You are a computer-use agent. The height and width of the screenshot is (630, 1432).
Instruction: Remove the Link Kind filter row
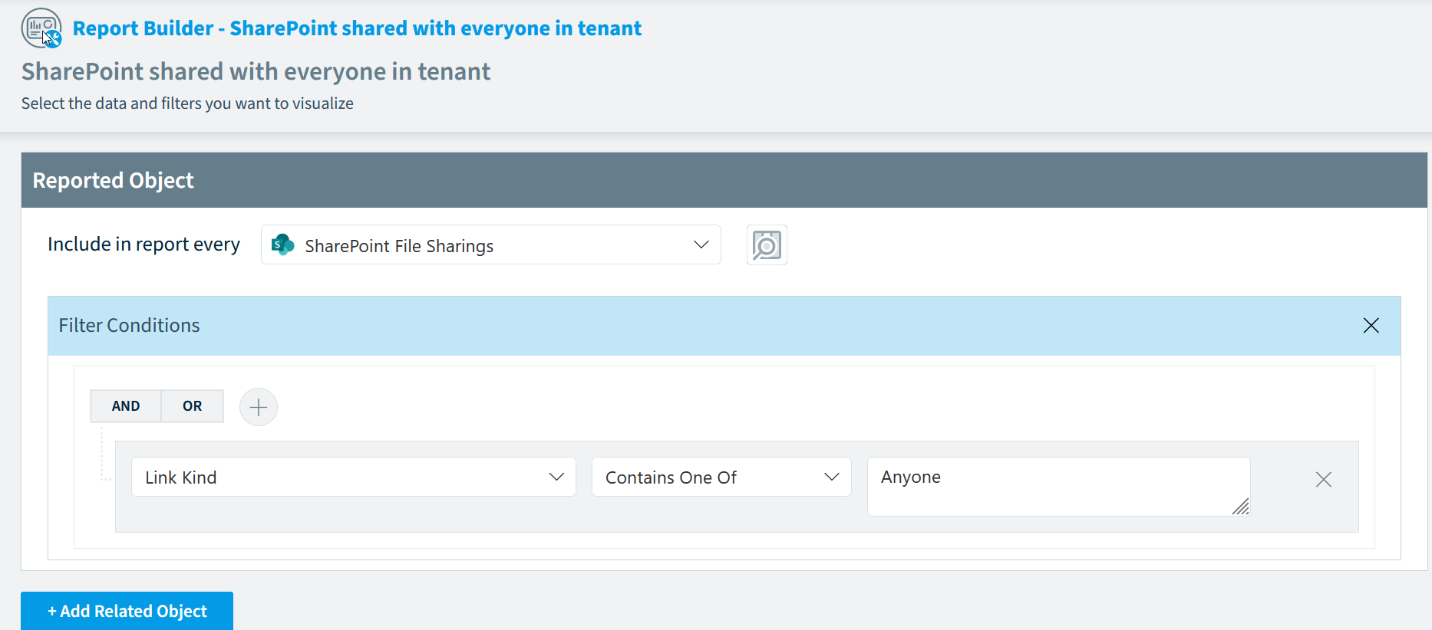[1324, 480]
